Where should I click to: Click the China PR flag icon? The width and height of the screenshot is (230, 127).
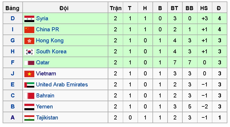(29, 30)
